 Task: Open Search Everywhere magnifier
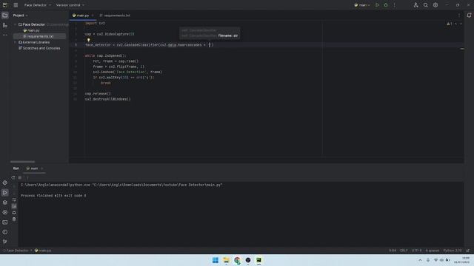(426, 5)
